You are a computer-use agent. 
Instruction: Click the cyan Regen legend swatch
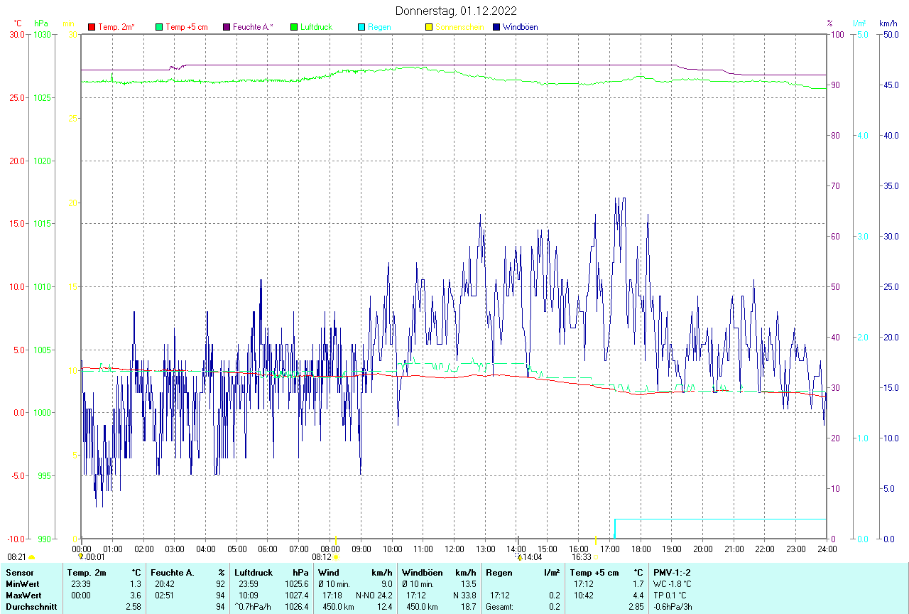pyautogui.click(x=361, y=27)
